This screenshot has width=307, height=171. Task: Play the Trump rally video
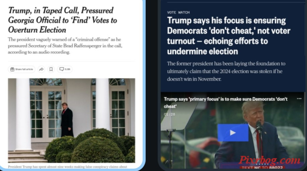point(233,133)
